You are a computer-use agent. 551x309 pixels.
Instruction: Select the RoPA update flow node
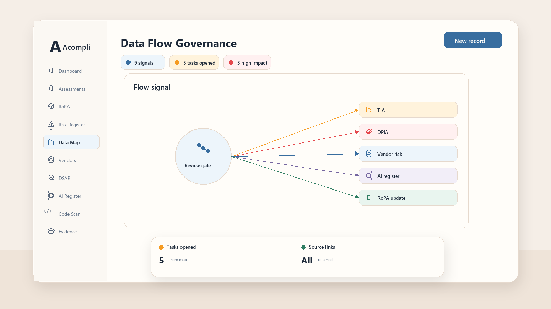[x=408, y=198]
